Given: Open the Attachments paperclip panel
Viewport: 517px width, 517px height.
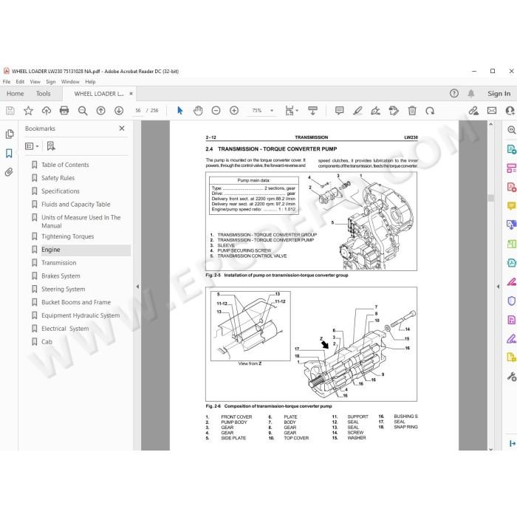Looking at the screenshot, I should 9,172.
